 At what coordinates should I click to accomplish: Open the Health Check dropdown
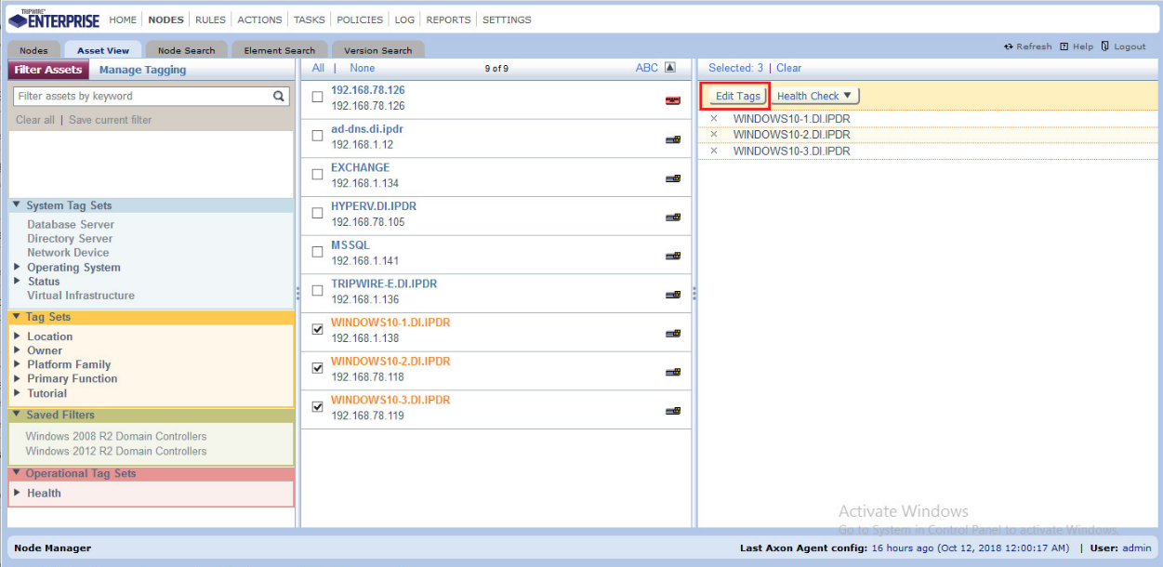click(x=815, y=96)
